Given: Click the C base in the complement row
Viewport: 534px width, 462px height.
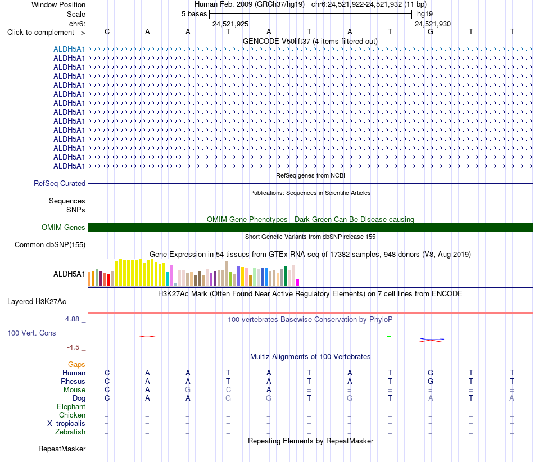Looking at the screenshot, I should (x=107, y=31).
